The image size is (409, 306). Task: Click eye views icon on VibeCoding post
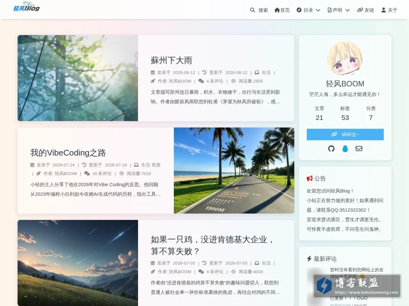point(122,173)
